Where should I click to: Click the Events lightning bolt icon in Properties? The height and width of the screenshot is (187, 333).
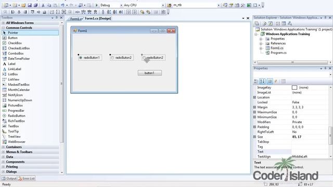pos(276,81)
